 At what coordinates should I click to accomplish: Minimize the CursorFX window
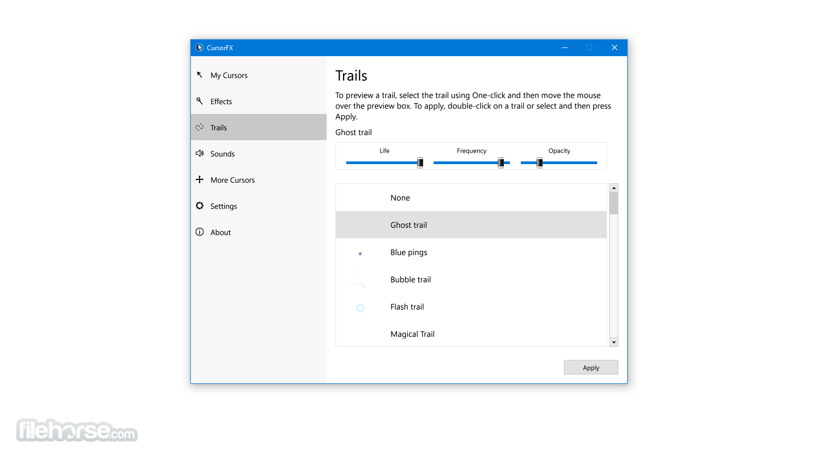tap(565, 47)
